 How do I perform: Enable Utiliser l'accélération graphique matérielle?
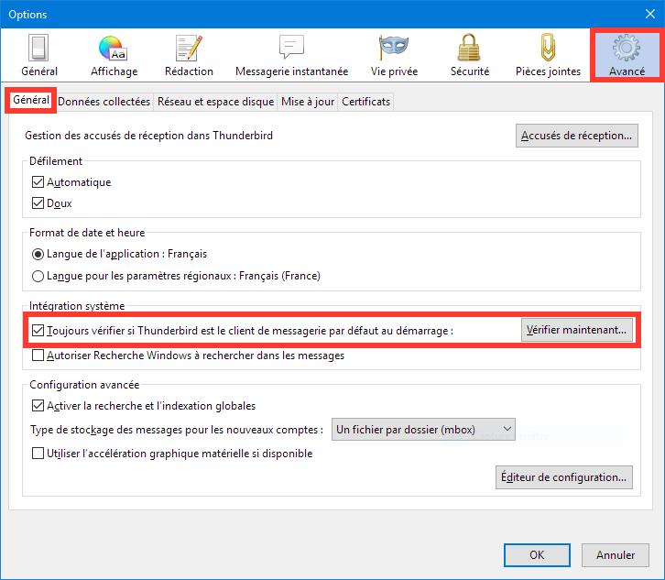pos(38,454)
